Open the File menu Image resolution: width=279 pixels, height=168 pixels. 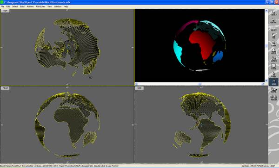coord(2,6)
